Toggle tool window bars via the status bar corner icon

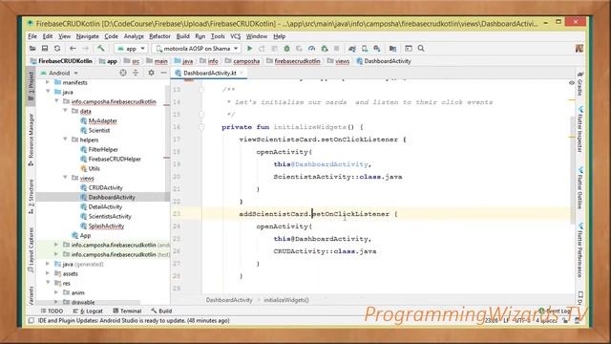[x=32, y=321]
